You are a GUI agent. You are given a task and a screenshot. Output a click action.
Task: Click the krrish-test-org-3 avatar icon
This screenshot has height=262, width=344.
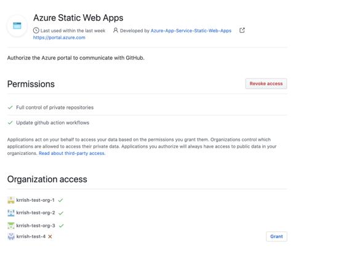click(10, 226)
